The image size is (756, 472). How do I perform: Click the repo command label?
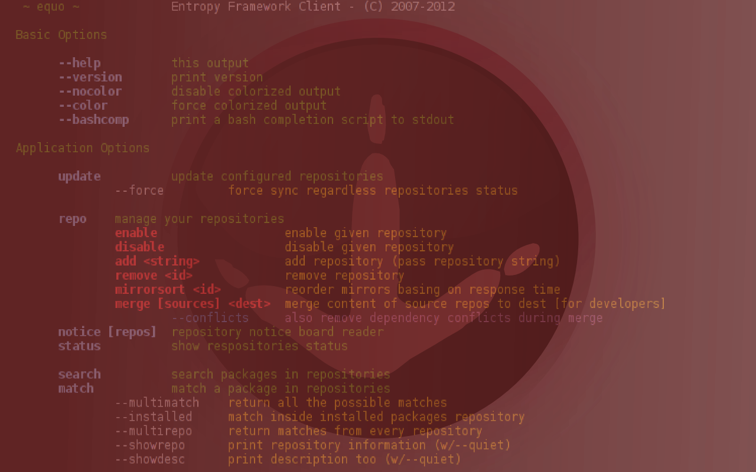[x=72, y=219]
